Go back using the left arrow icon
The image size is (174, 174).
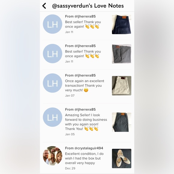44,6
